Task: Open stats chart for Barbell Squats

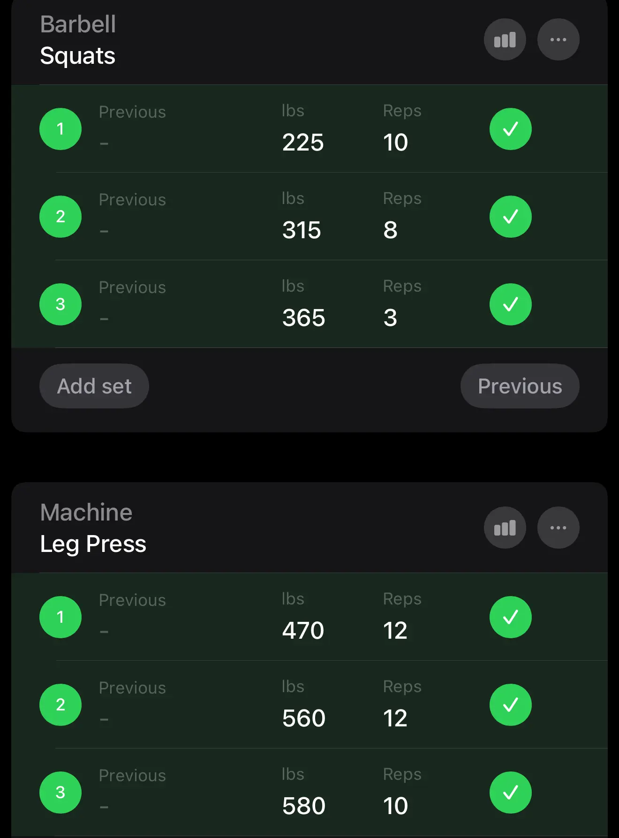Action: click(505, 40)
